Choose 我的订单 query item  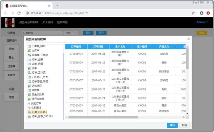click(x=36, y=103)
